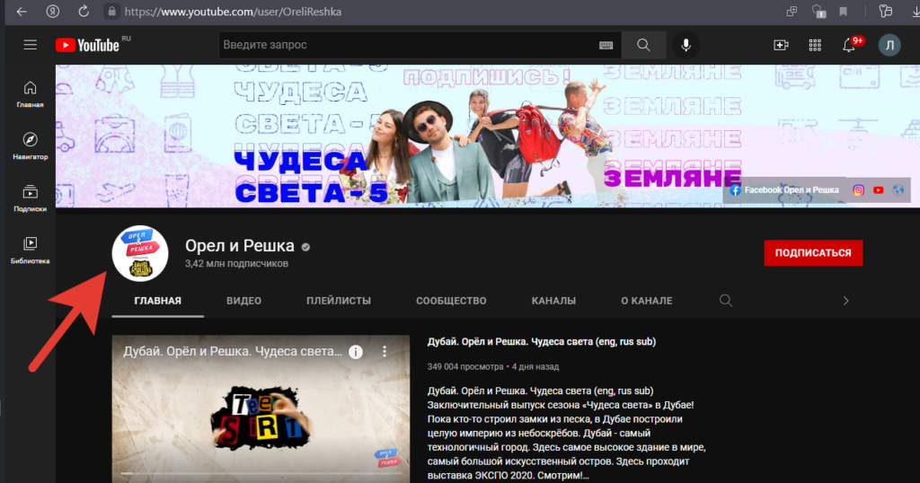This screenshot has width=920, height=483.
Task: Open the Плейлисты tab
Action: coord(338,301)
